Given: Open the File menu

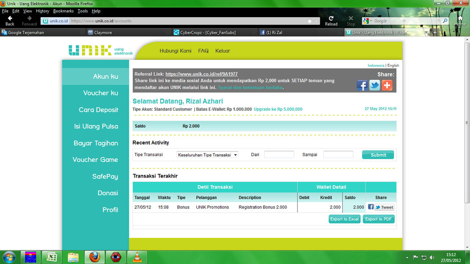Looking at the screenshot, I should (5, 11).
